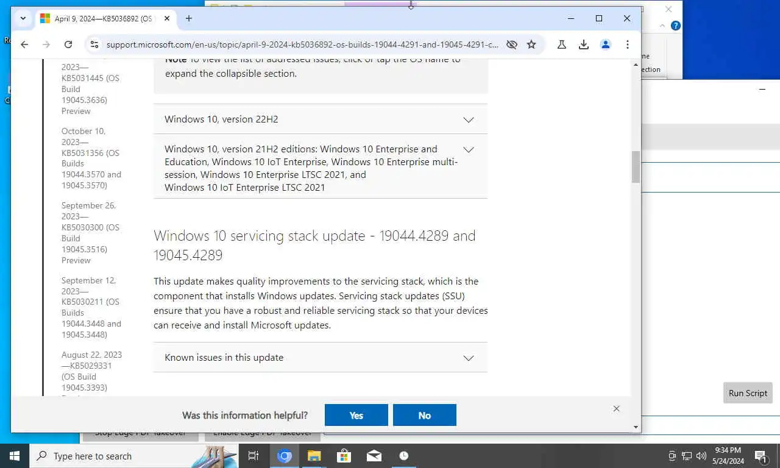Open Mail app from taskbar
The width and height of the screenshot is (780, 468).
(374, 456)
